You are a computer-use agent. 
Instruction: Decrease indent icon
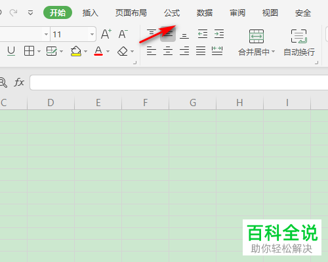pos(203,34)
